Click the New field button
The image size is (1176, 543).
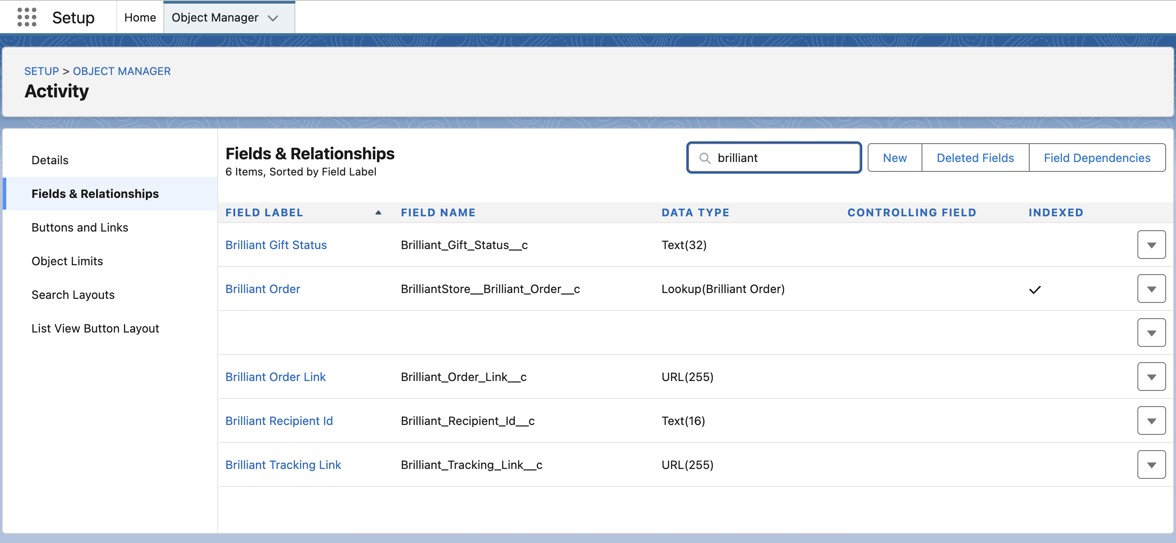tap(894, 158)
